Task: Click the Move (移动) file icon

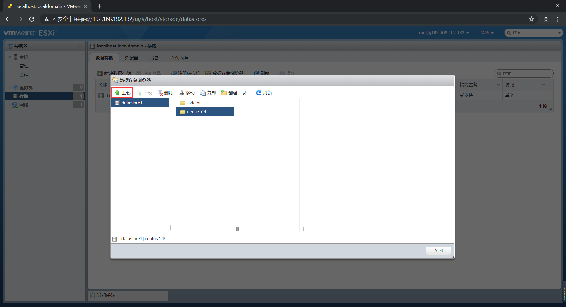Action: coord(181,93)
